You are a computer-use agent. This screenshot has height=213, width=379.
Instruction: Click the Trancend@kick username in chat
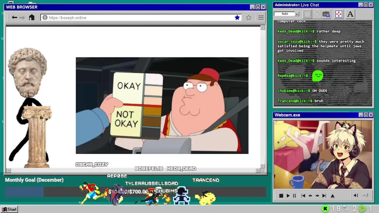295,101
